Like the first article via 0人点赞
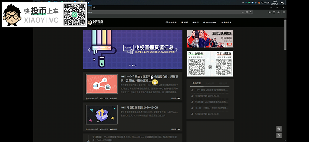 pos(104,99)
